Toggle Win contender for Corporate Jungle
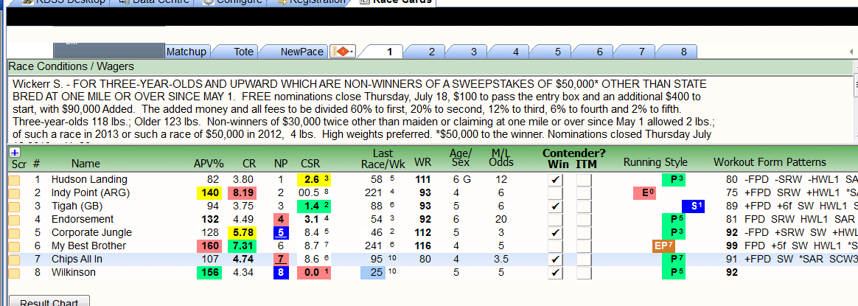 (555, 232)
